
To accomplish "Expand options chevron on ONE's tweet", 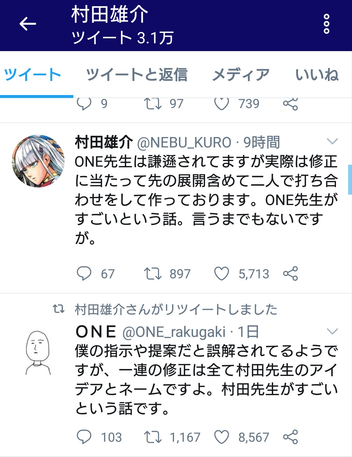I will coord(332,332).
